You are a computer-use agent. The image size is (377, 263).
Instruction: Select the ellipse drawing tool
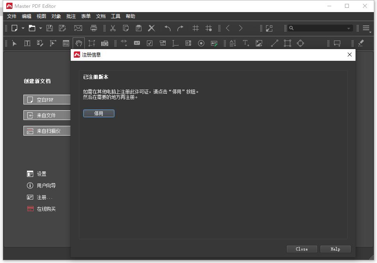point(300,43)
